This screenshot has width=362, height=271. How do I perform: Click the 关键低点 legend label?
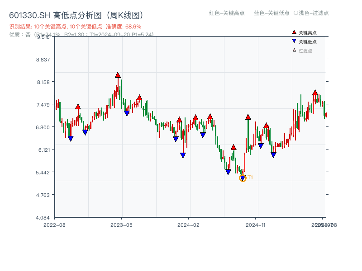pos(308,42)
